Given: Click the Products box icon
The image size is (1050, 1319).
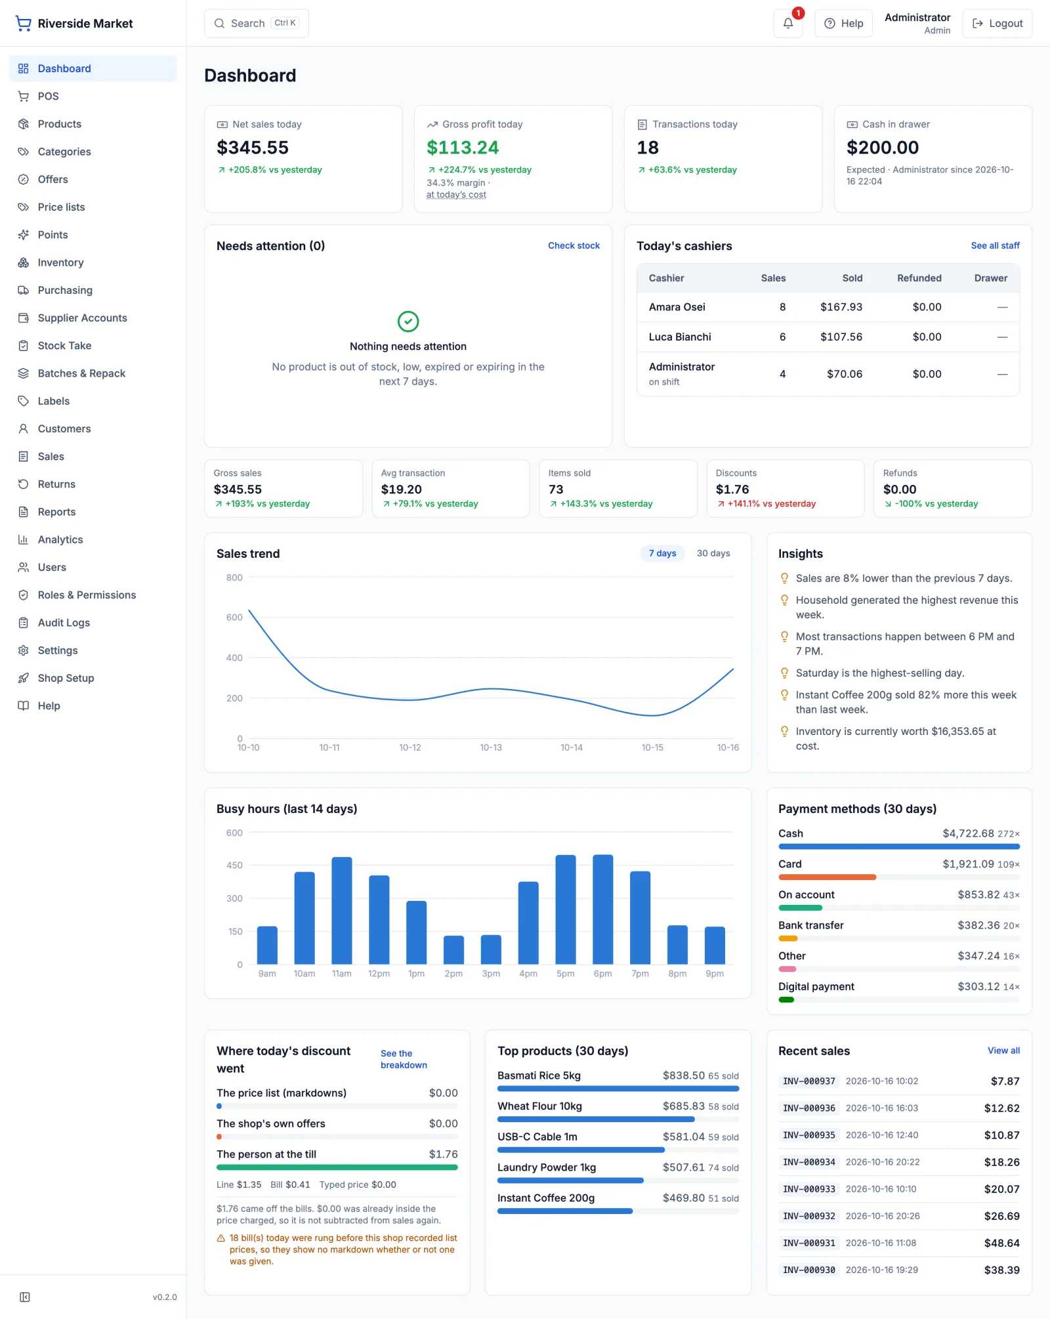Looking at the screenshot, I should pos(24,124).
